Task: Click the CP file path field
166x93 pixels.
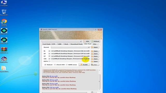Action: [x=70, y=56]
